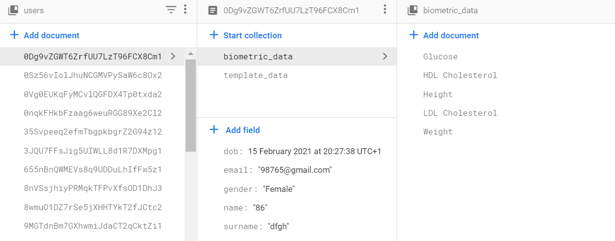Add document to biometric_data collection
The width and height of the screenshot is (615, 241).
click(x=451, y=35)
